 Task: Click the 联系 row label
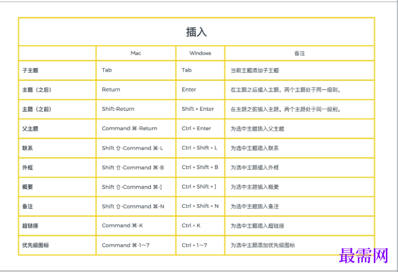27,148
